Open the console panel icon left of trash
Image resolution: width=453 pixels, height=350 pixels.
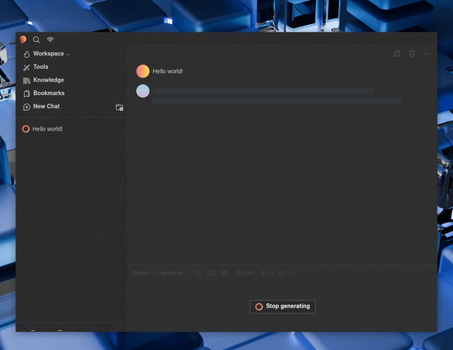[397, 53]
